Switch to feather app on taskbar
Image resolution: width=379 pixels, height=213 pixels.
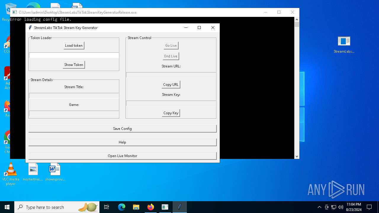pyautogui.click(x=179, y=207)
